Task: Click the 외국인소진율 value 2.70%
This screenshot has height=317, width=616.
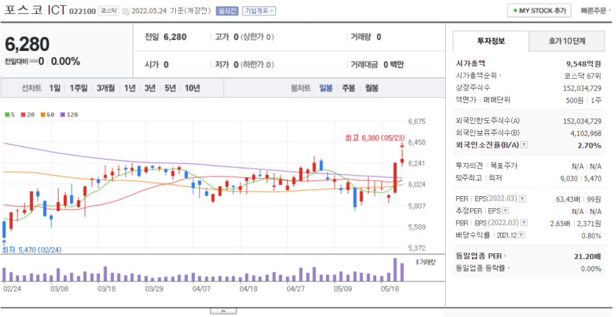Action: tap(589, 146)
